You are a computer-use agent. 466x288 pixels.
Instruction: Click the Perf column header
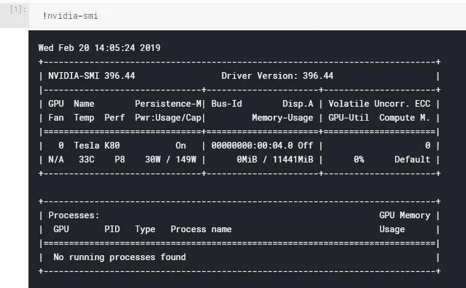click(x=115, y=118)
